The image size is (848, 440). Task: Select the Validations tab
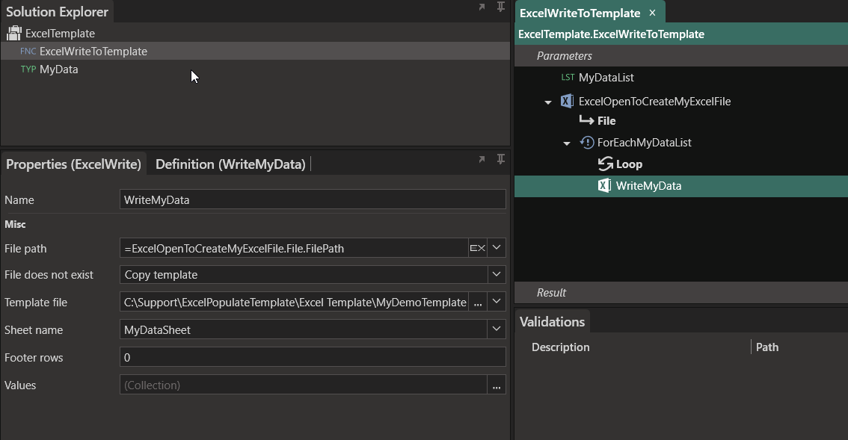(x=552, y=322)
